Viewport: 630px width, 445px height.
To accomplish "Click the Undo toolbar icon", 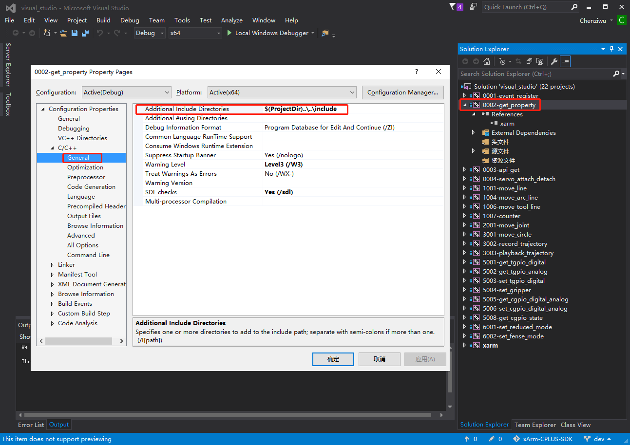I will click(100, 33).
